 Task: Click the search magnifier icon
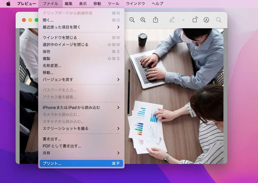coord(219,20)
